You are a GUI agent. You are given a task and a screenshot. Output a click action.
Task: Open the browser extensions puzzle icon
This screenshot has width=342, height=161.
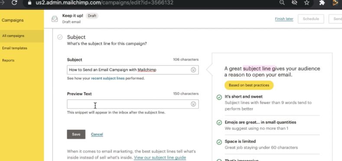(322, 3)
